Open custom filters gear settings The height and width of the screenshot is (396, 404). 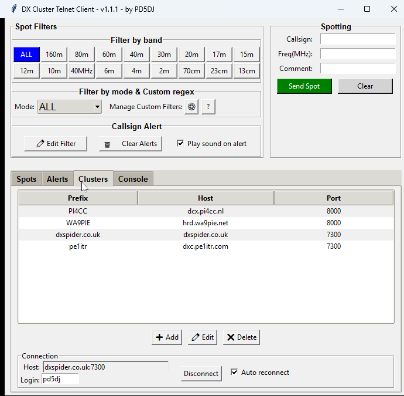191,107
